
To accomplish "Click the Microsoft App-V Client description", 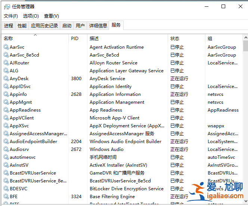I will pos(114,118).
